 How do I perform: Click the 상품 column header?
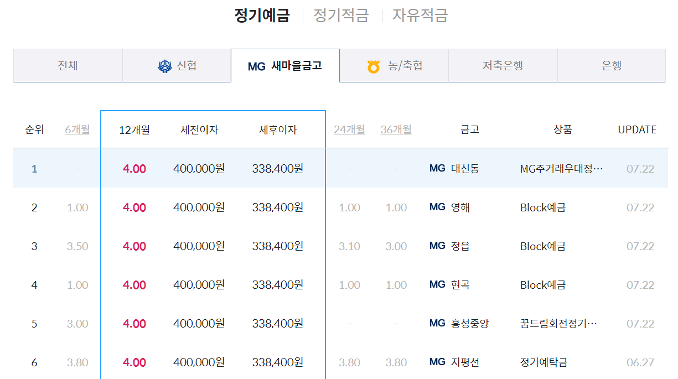point(563,129)
